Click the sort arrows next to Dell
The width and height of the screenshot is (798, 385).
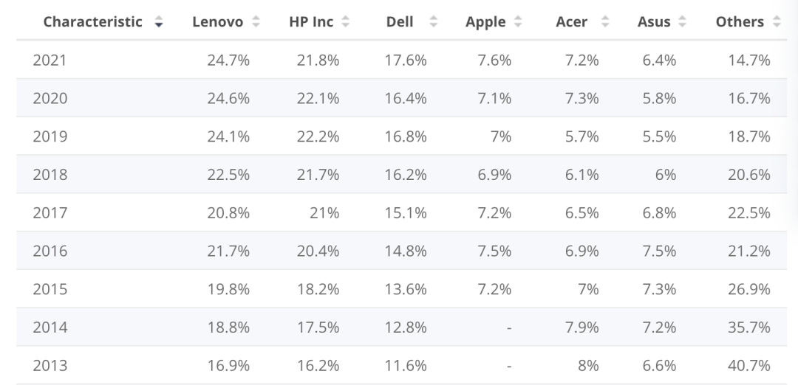(x=433, y=22)
